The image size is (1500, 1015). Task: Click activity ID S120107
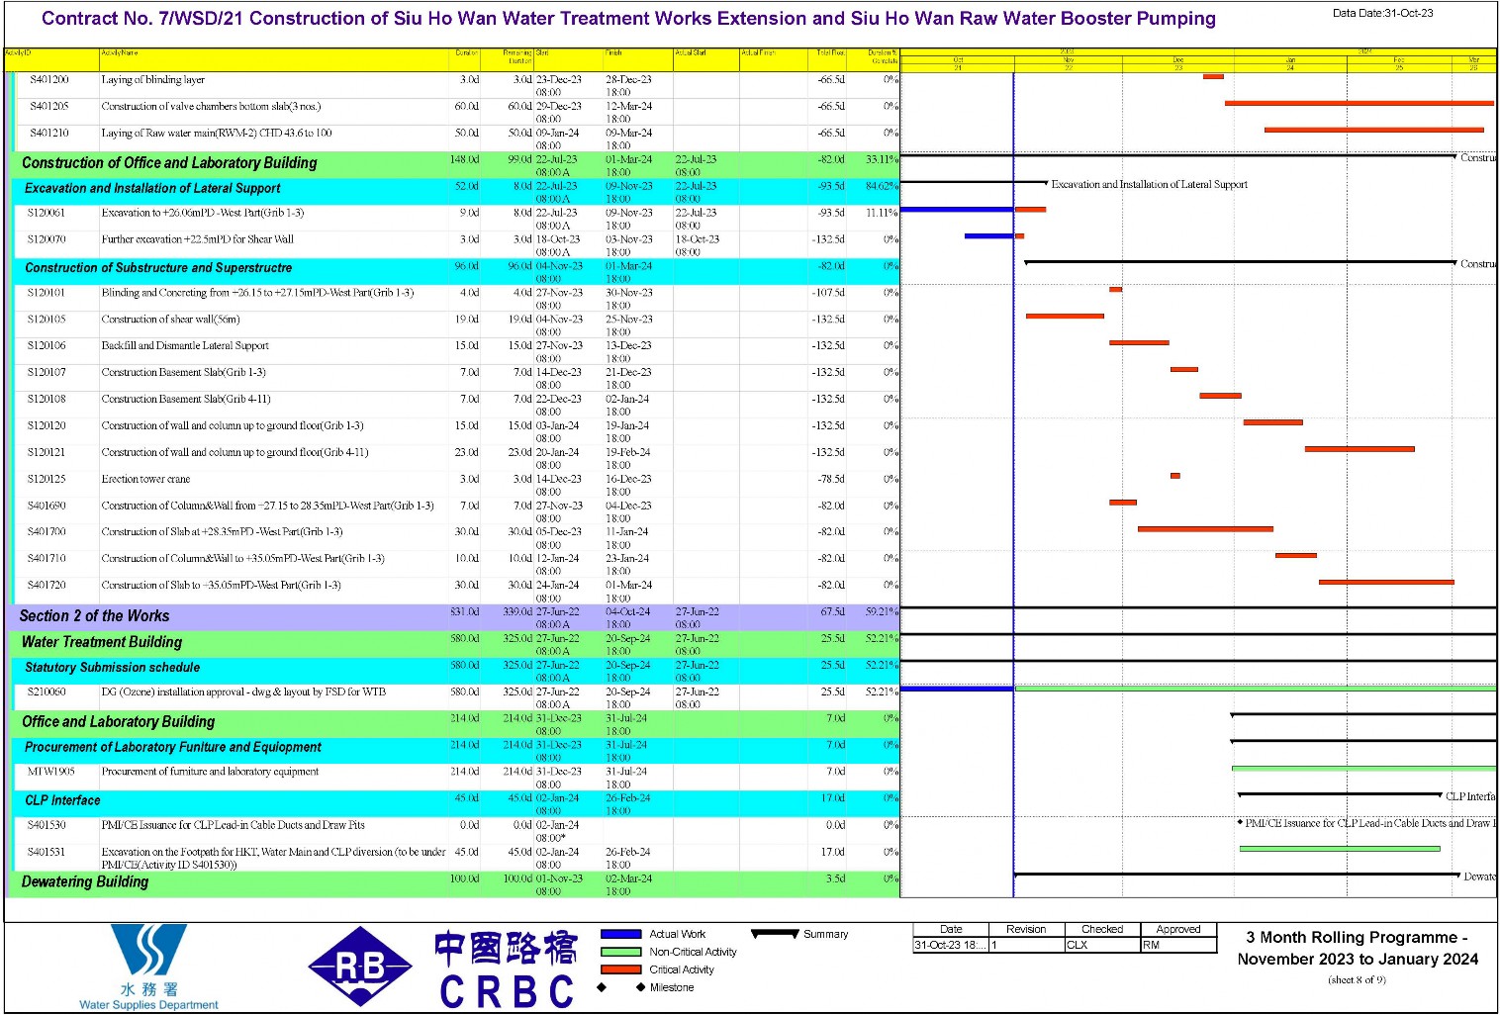click(x=47, y=373)
